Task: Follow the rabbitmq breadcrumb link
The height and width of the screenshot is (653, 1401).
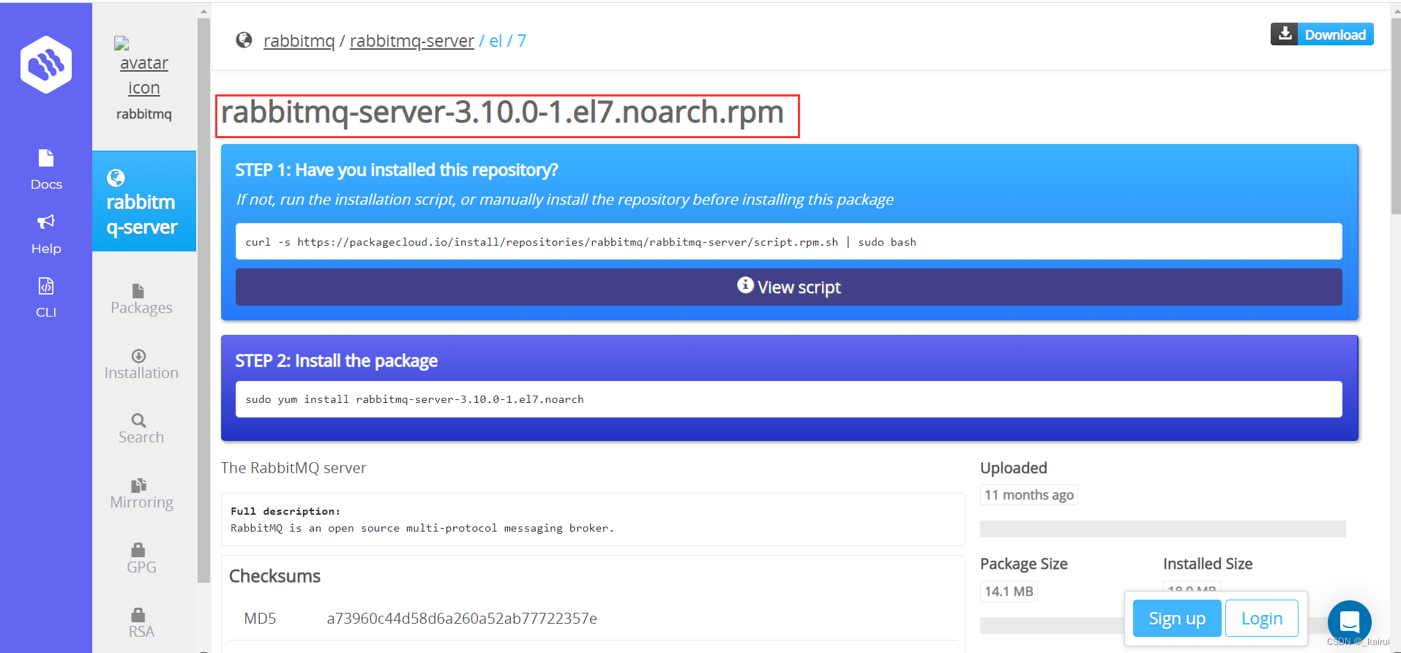Action: [x=299, y=41]
